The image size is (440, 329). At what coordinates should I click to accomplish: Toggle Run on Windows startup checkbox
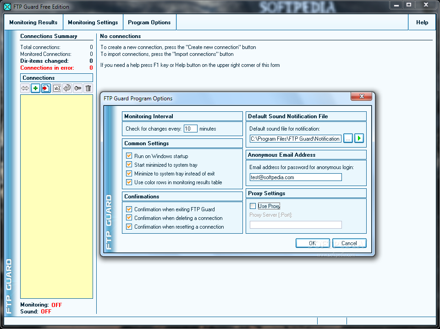(x=129, y=156)
